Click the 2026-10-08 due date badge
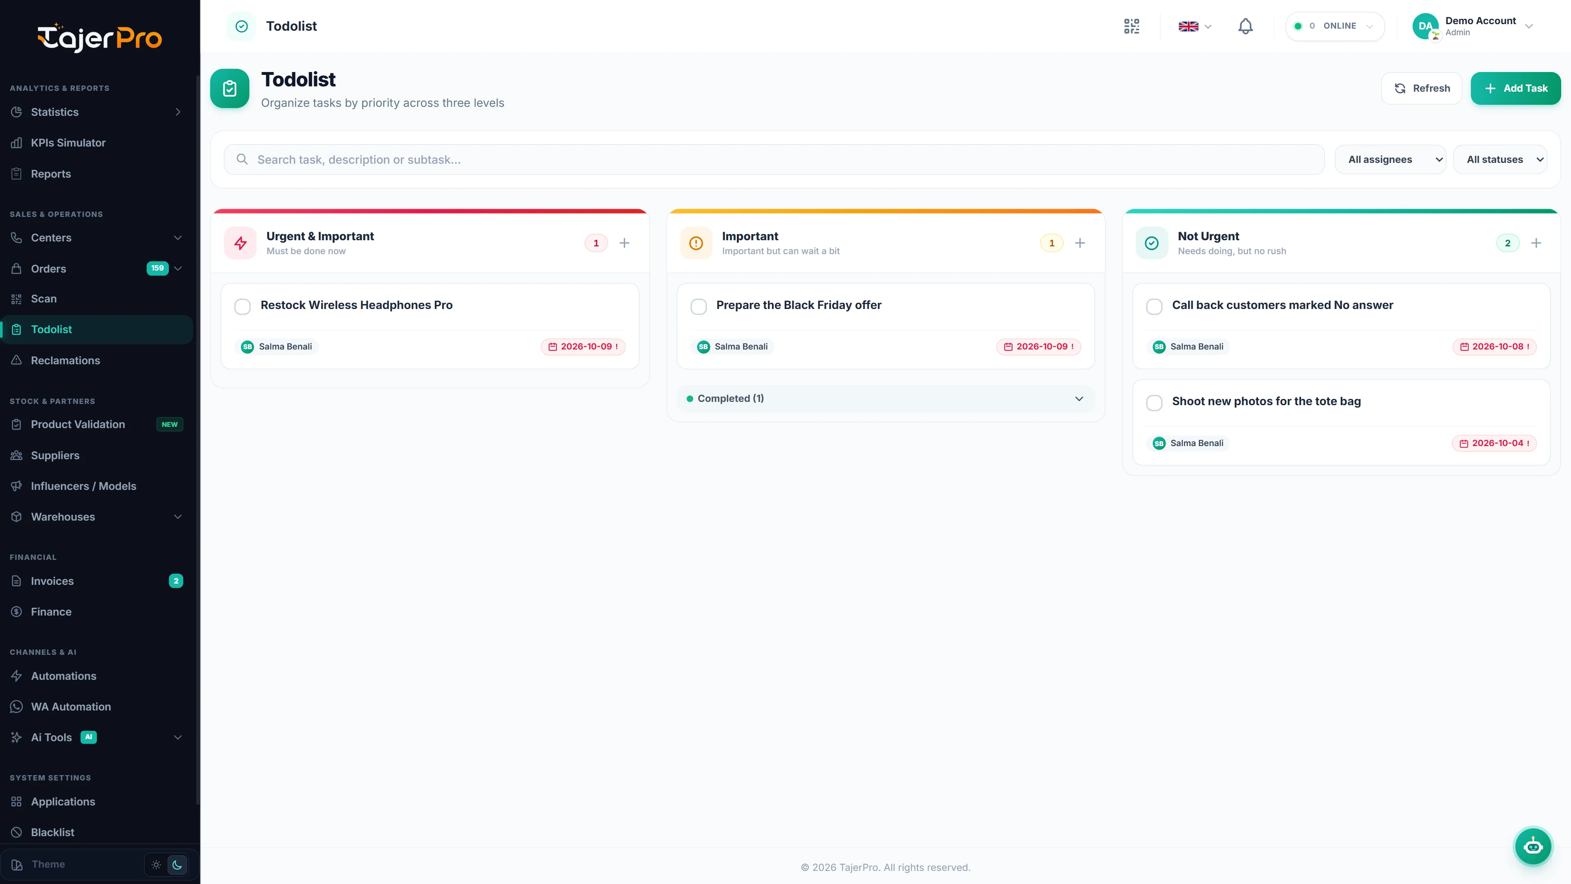Screen dimensions: 1571x884 click(x=1494, y=347)
